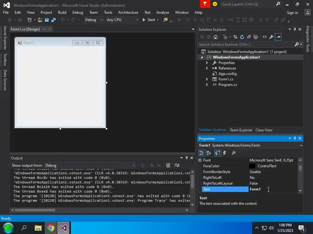This screenshot has width=313, height=234.
Task: Click the notifications flag icon
Action: (205, 4)
